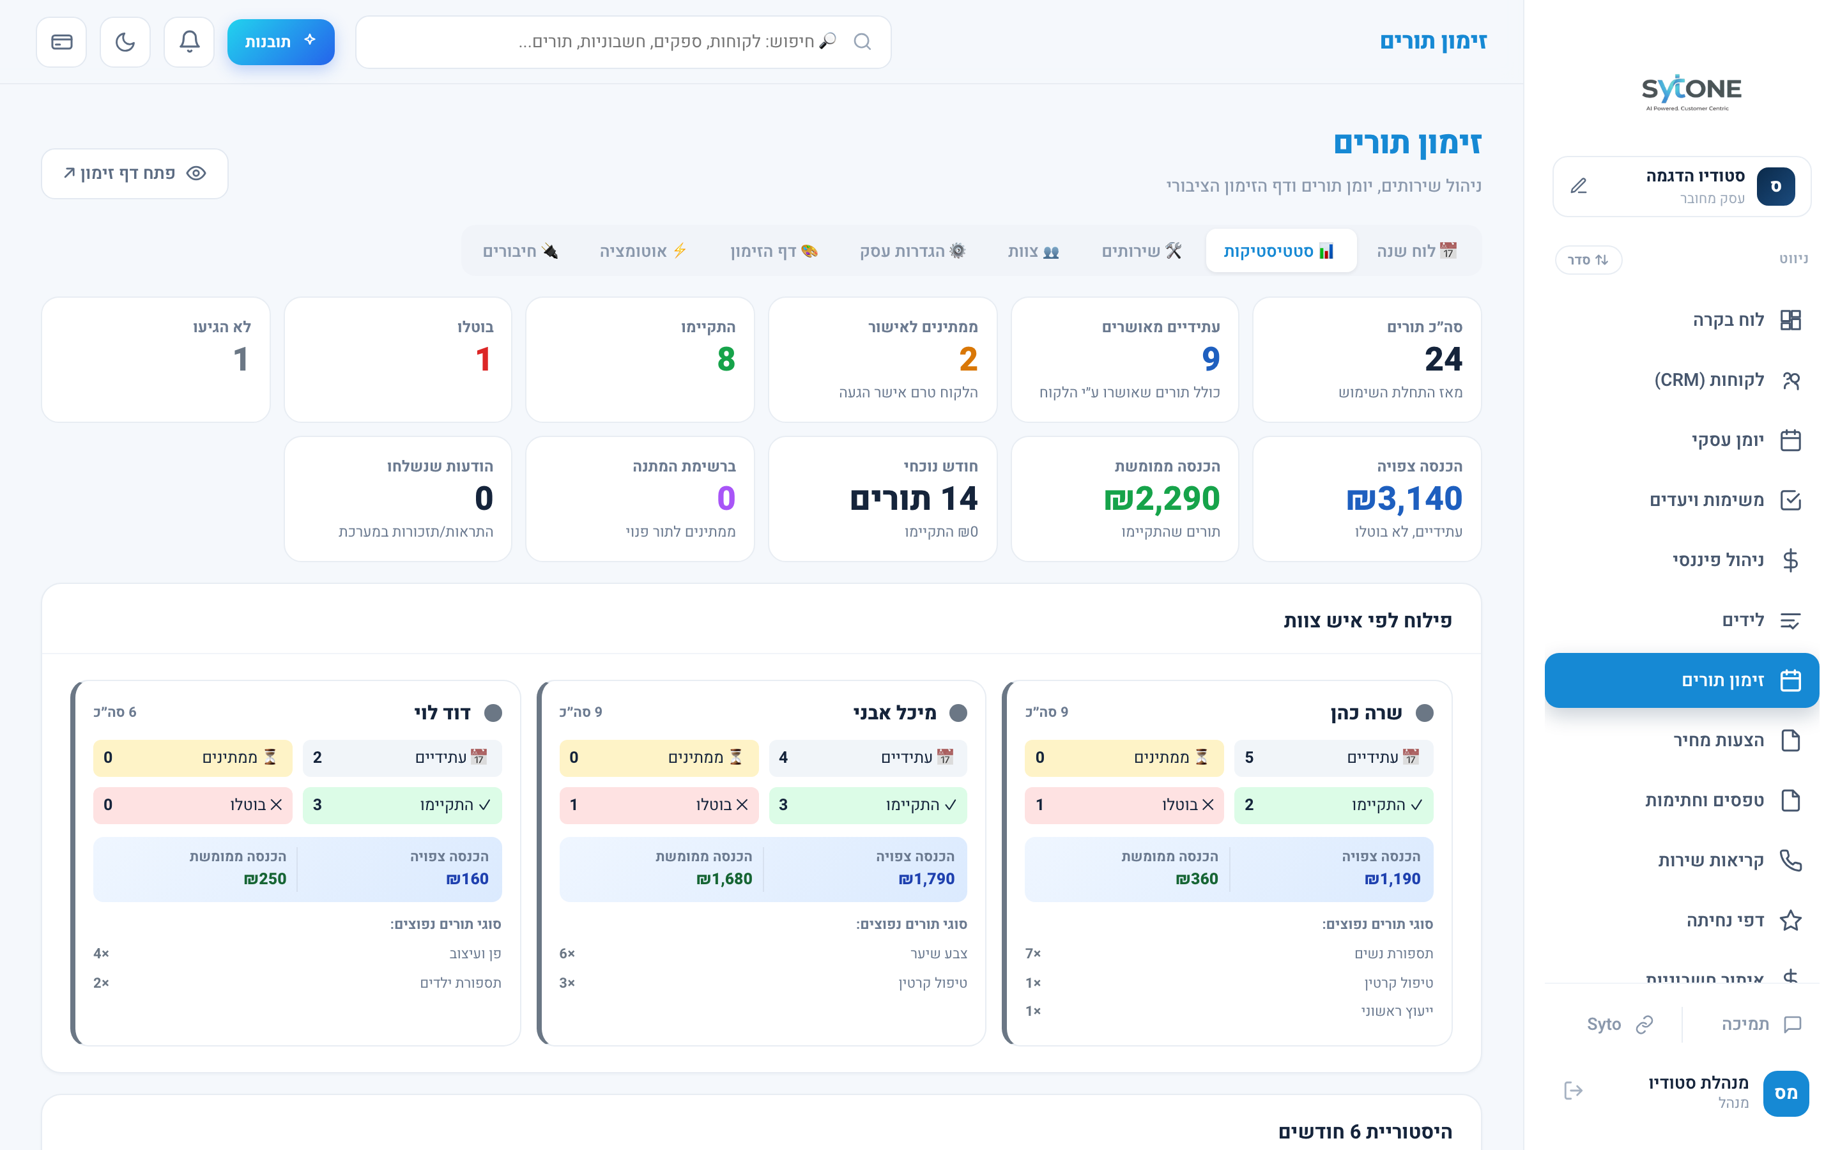Switch to the לוח שנה tab

pos(1416,251)
